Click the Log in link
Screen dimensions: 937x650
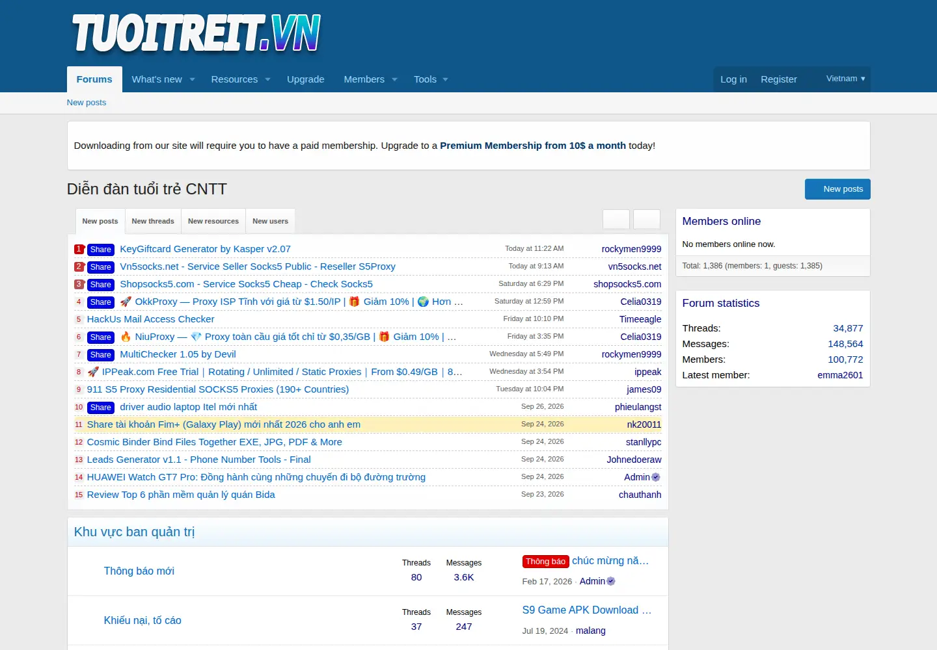(733, 79)
